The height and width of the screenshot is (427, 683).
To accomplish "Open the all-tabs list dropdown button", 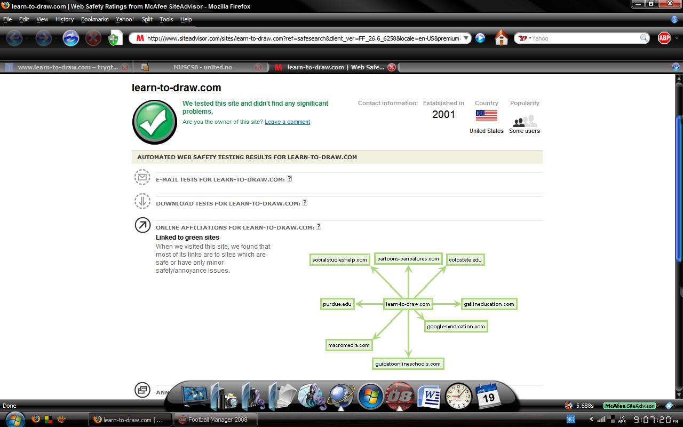I will pos(677,67).
